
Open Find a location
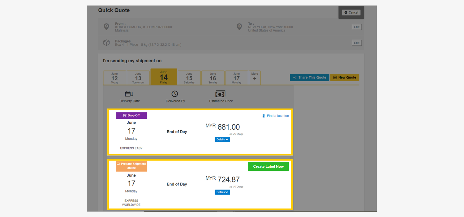[x=275, y=115]
